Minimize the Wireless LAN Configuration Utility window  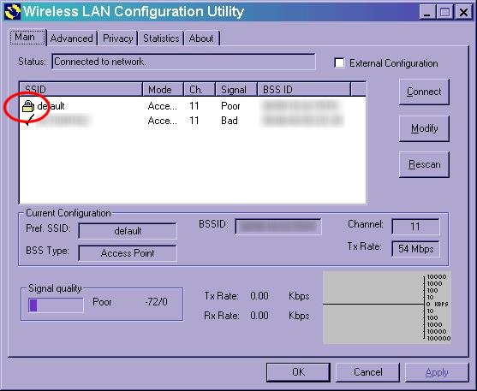[x=427, y=12]
